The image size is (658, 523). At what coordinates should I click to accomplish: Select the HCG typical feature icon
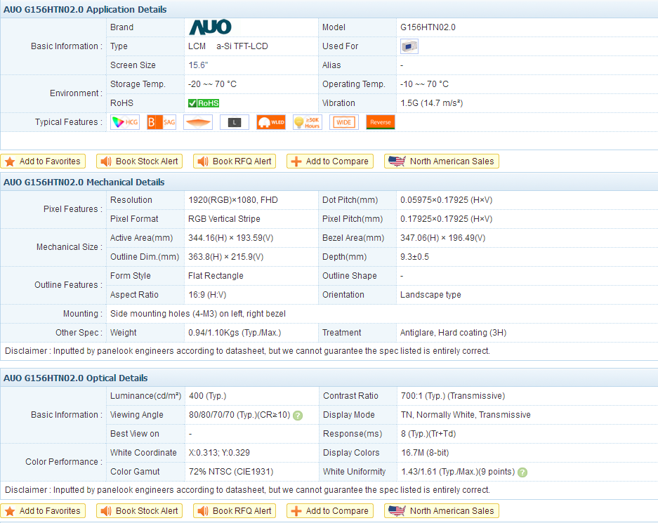coord(125,122)
